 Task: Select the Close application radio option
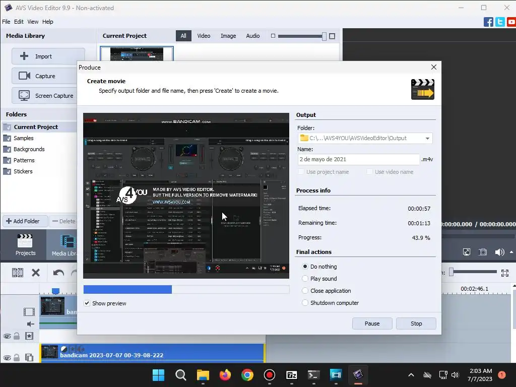coord(305,291)
